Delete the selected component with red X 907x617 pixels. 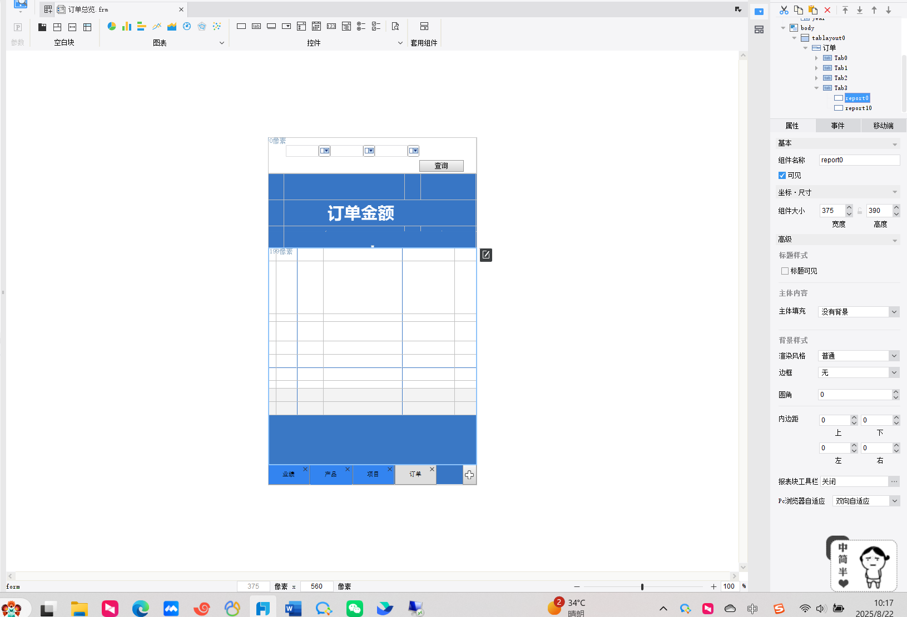coord(827,10)
